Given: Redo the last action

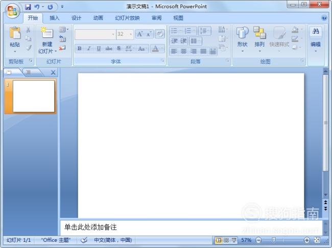Looking at the screenshot, I should coord(50,7).
